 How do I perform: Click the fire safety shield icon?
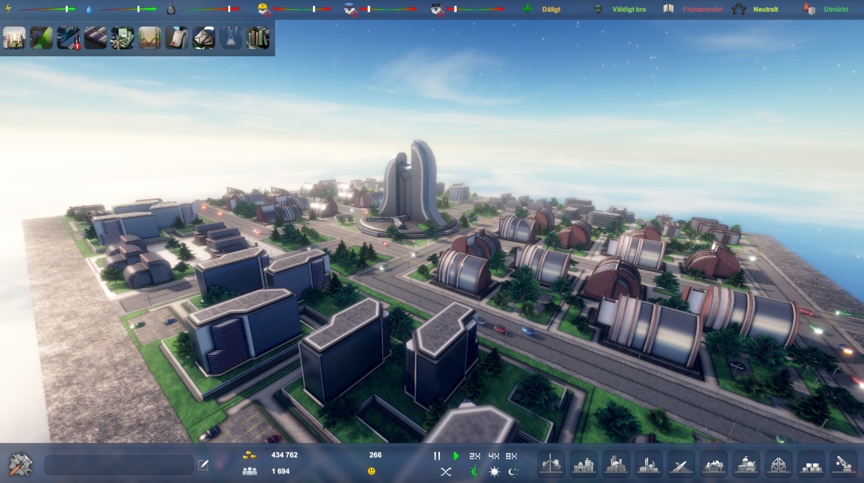tap(809, 9)
